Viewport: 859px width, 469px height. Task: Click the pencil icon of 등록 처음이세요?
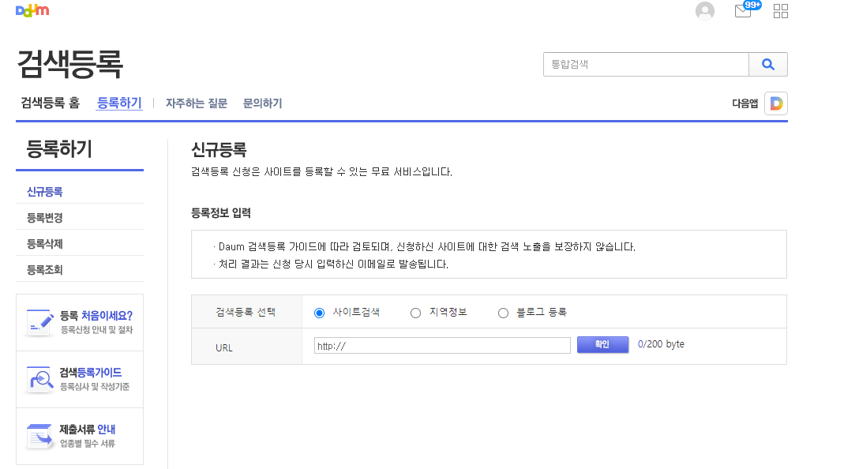[40, 322]
